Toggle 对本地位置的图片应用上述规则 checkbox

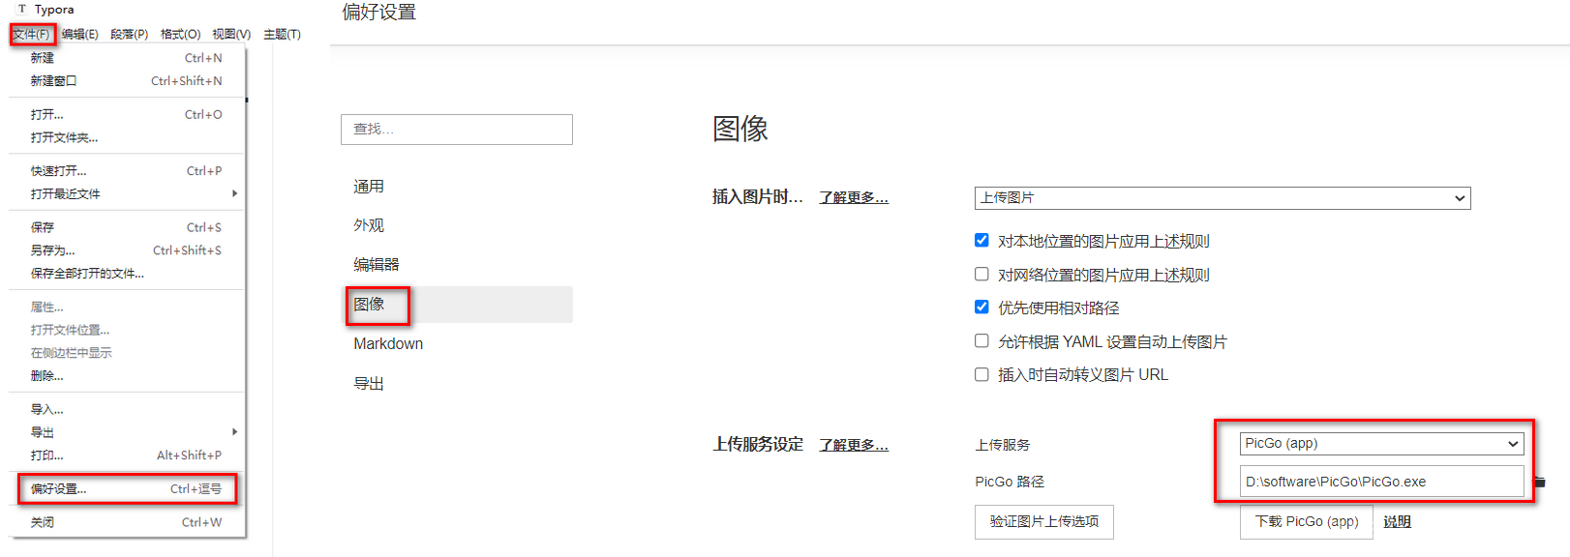[x=981, y=240]
